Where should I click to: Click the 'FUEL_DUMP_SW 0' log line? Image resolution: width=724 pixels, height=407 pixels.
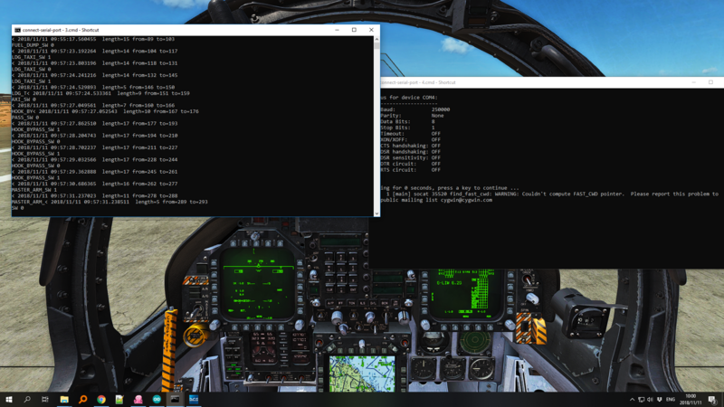(x=33, y=45)
